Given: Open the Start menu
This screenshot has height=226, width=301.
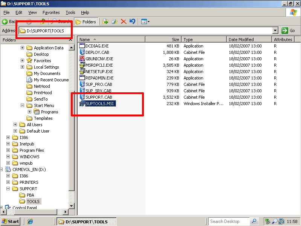Looking at the screenshot, I should tap(11, 221).
